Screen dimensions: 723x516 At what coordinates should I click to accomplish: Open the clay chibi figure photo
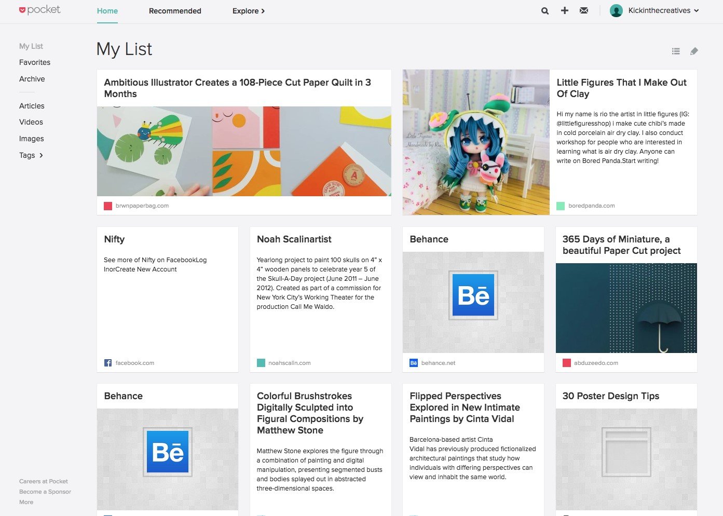pos(476,142)
